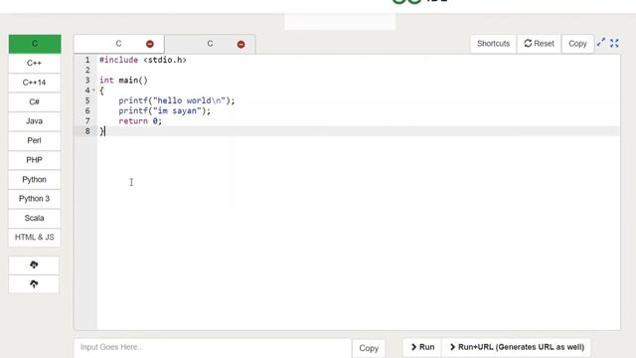Choose the HTML & JS option
Image resolution: width=636 pixels, height=358 pixels.
[35, 237]
